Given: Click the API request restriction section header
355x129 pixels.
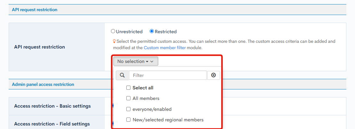Looking at the screenshot, I should pos(35,10).
